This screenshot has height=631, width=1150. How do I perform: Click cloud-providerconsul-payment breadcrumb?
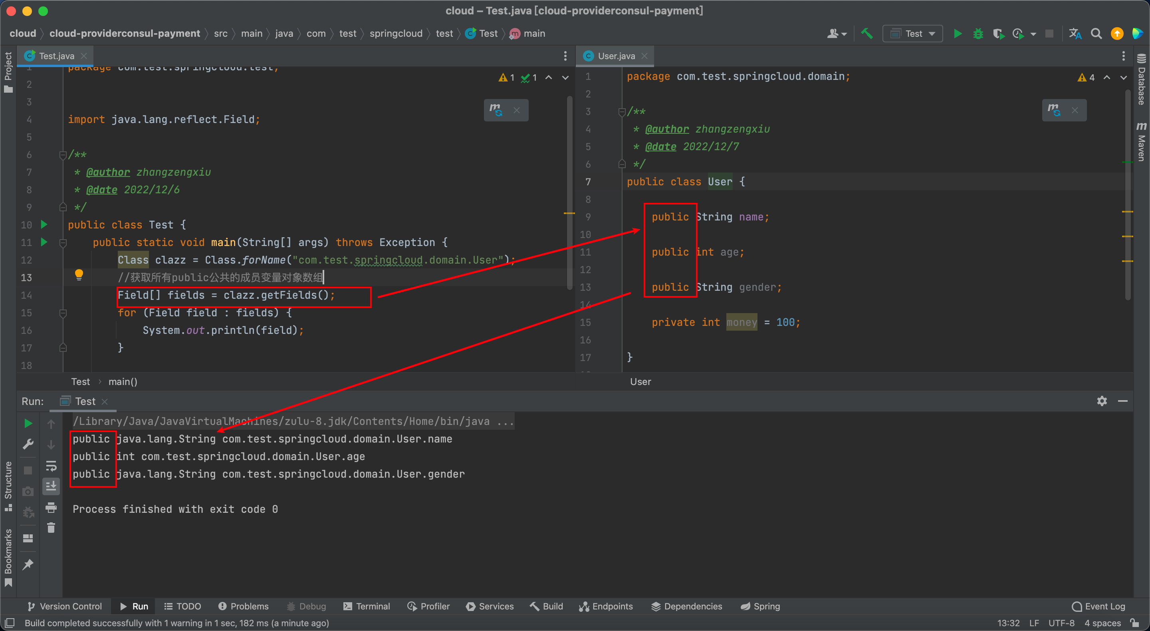coord(125,34)
